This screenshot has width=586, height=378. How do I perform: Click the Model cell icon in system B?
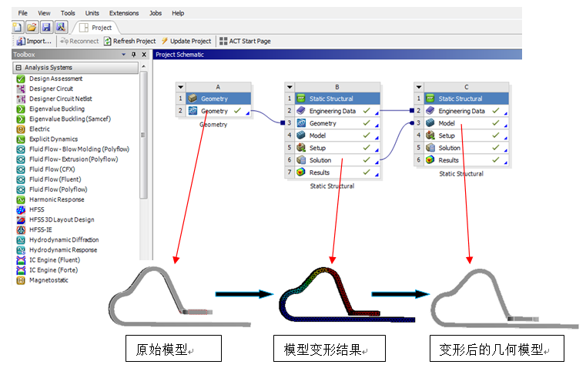click(x=301, y=135)
